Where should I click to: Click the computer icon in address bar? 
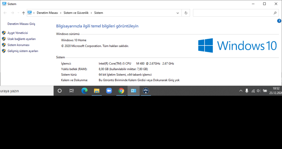point(30,13)
